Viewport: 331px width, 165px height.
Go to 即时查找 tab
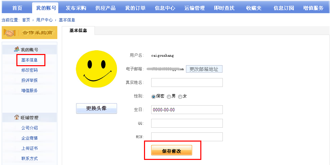coord(224,8)
